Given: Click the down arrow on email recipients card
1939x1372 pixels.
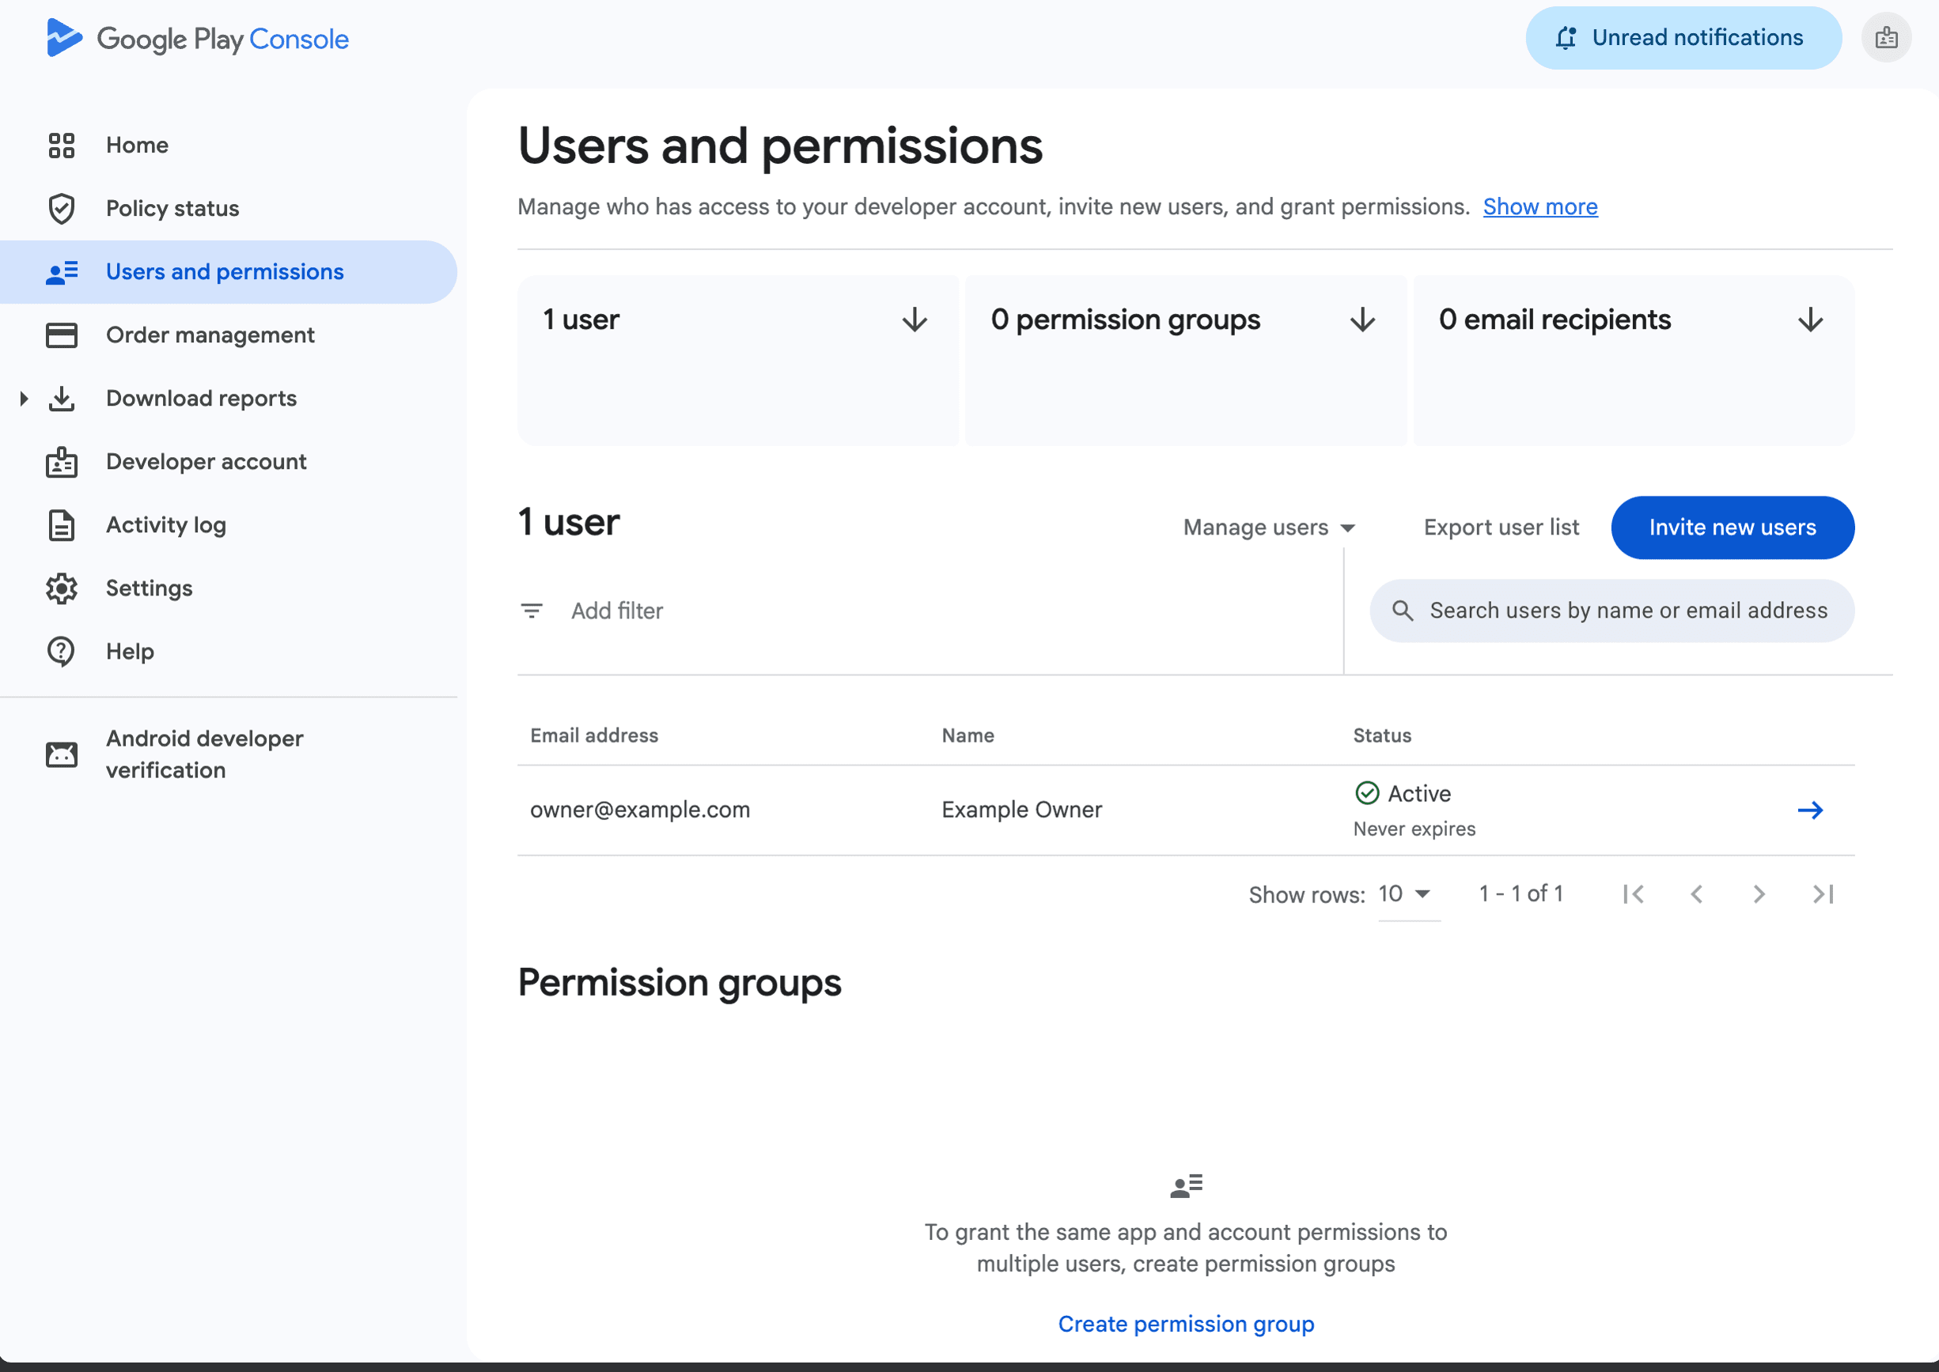Looking at the screenshot, I should point(1810,320).
